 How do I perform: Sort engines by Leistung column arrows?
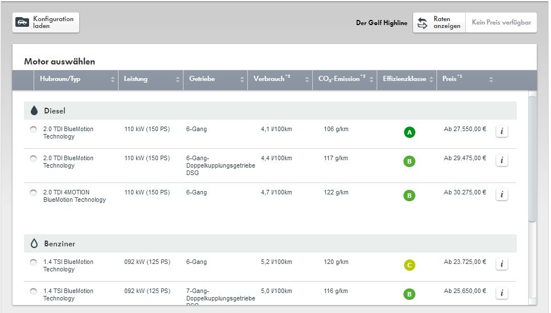click(177, 80)
